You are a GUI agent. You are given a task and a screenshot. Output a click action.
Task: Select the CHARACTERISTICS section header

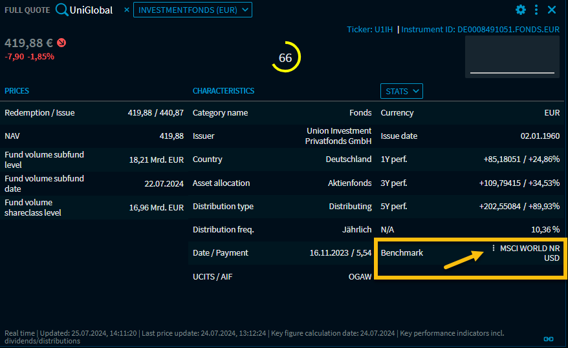(223, 91)
